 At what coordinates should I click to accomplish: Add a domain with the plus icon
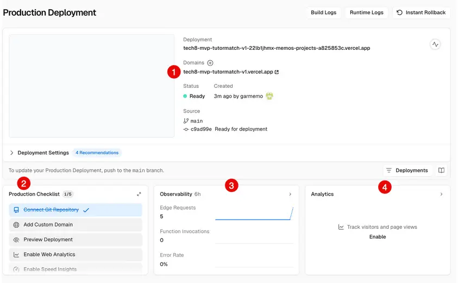pyautogui.click(x=210, y=63)
